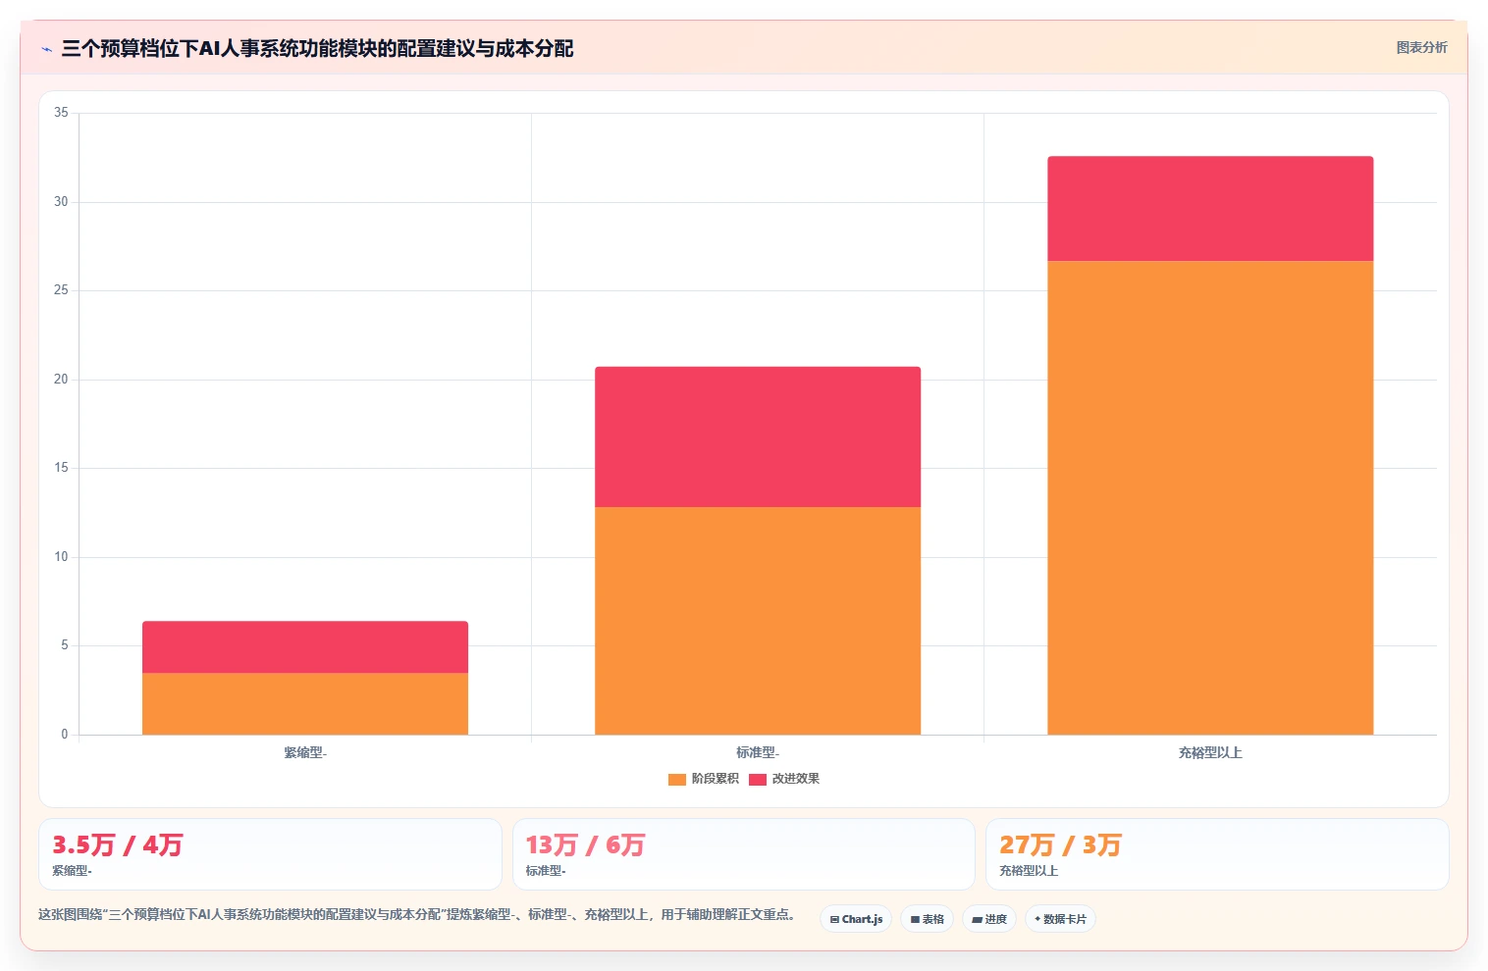Click the y-axis tick label 30
The height and width of the screenshot is (971, 1488).
(x=62, y=202)
